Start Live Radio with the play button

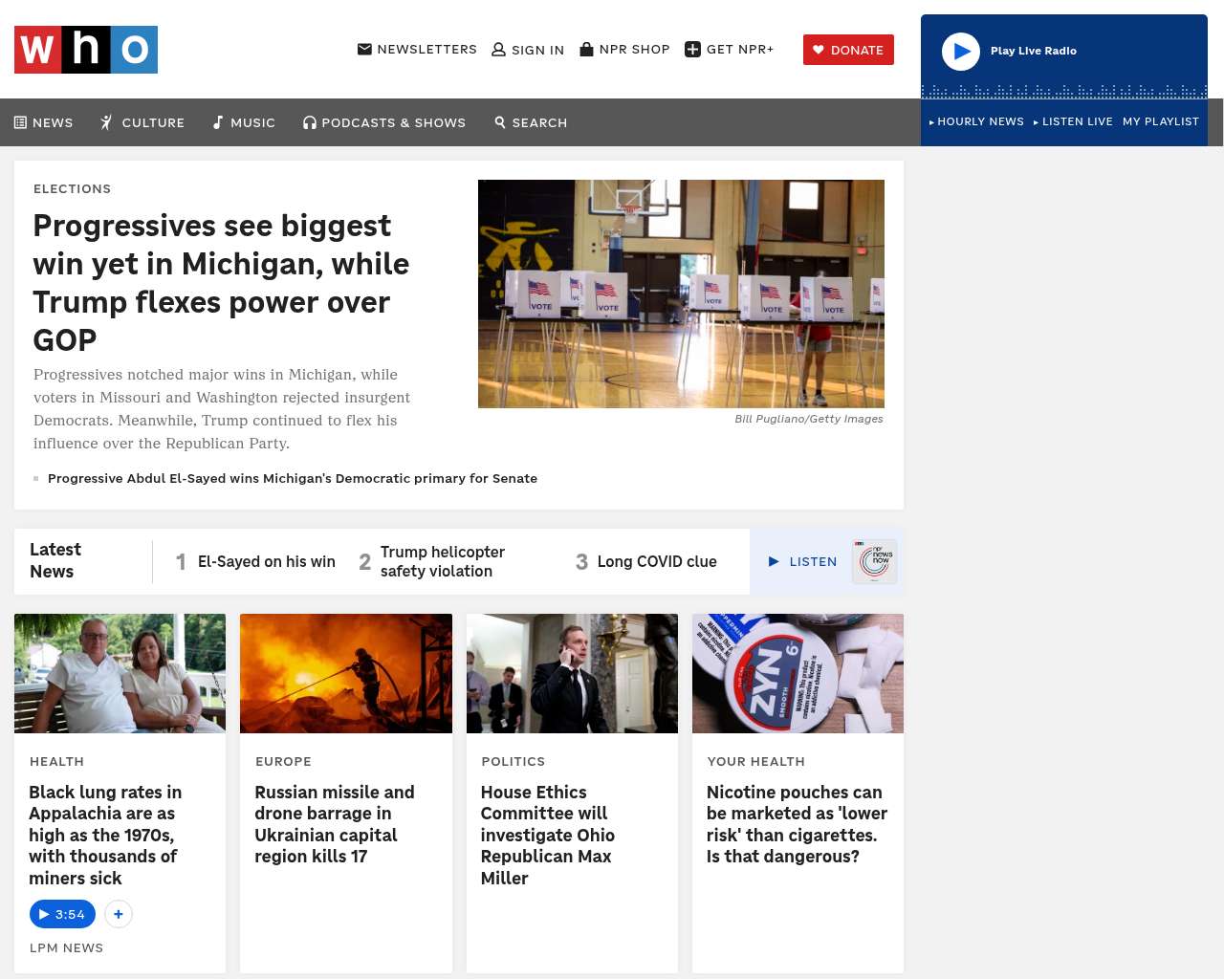click(x=961, y=52)
